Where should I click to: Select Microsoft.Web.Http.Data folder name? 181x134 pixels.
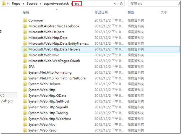point(48,38)
